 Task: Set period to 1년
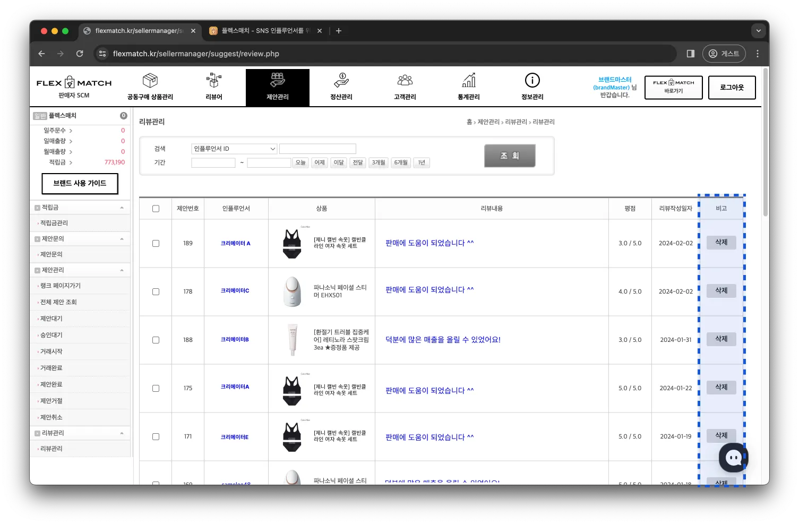pyautogui.click(x=422, y=162)
